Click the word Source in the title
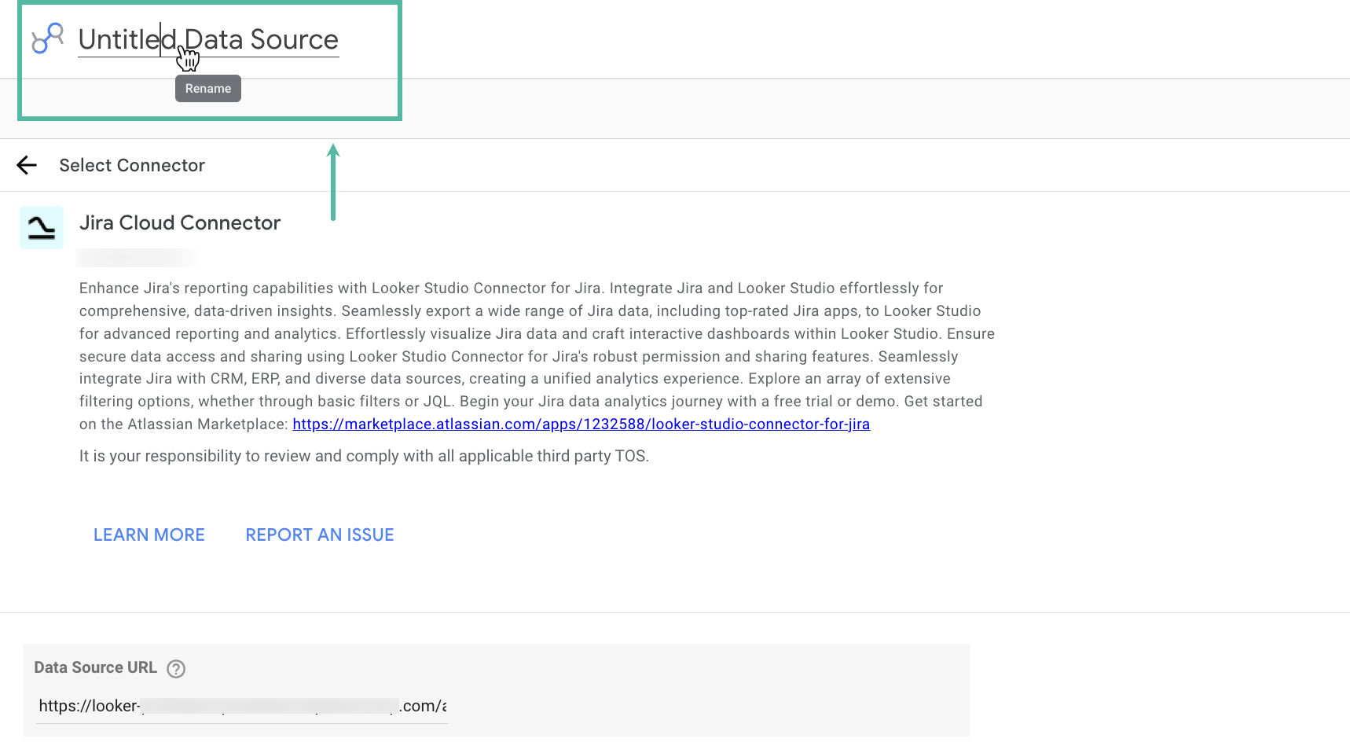Viewport: 1350px width, 742px height. 294,39
